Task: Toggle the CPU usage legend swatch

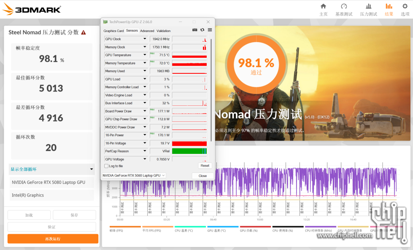Action: click(288, 226)
